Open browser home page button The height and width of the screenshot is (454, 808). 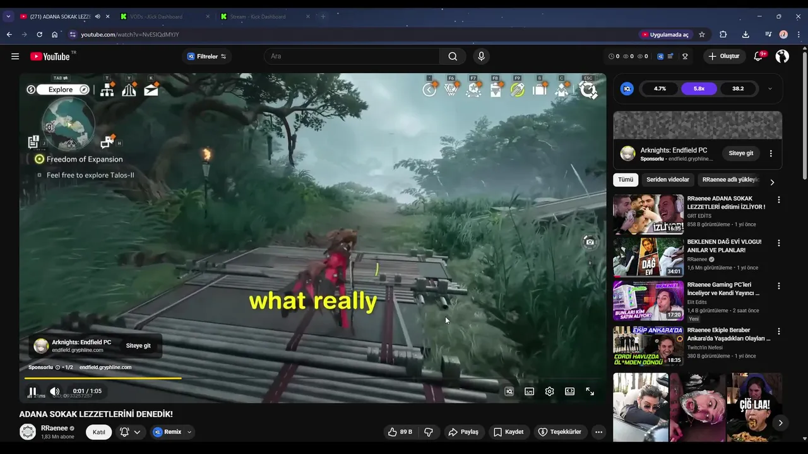[55, 34]
